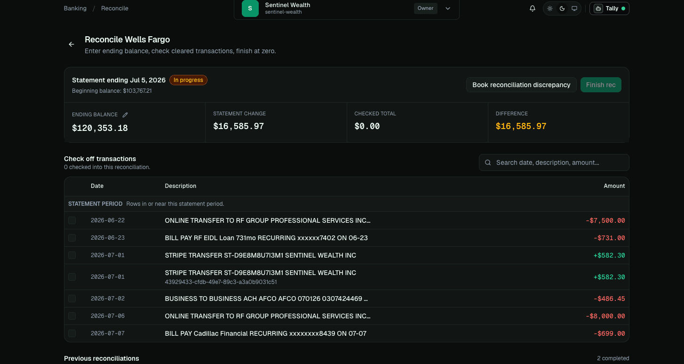Check the -$7,500.00 RF Group transfer row
Screen dimensions: 684x364
point(72,220)
